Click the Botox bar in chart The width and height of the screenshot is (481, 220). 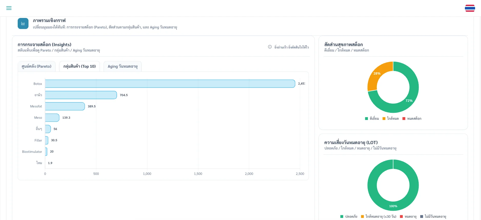point(170,84)
